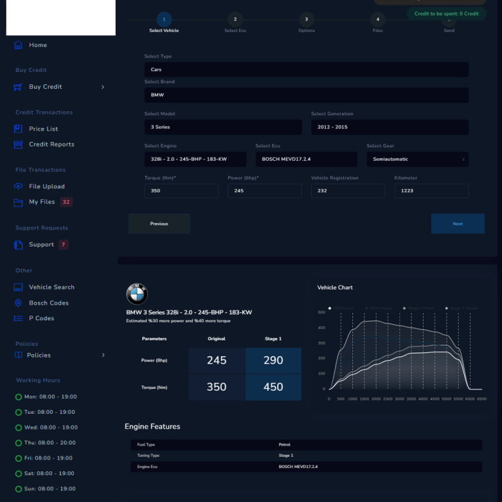
Task: Click the File Upload cloud icon
Action: pyautogui.click(x=18, y=187)
